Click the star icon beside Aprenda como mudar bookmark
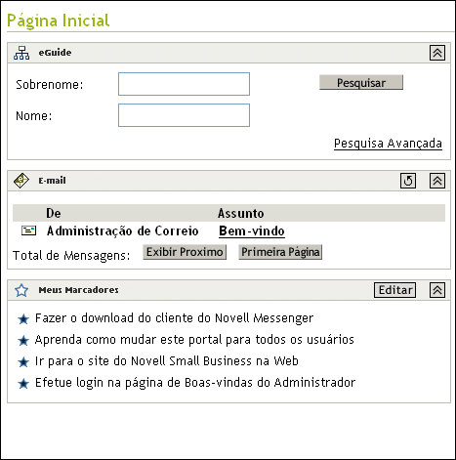The image size is (456, 460). coord(23,341)
